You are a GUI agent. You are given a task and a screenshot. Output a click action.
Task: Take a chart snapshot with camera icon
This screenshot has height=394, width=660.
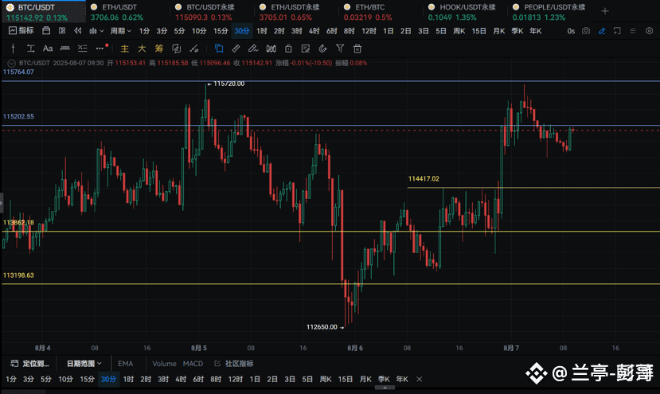tap(585, 31)
